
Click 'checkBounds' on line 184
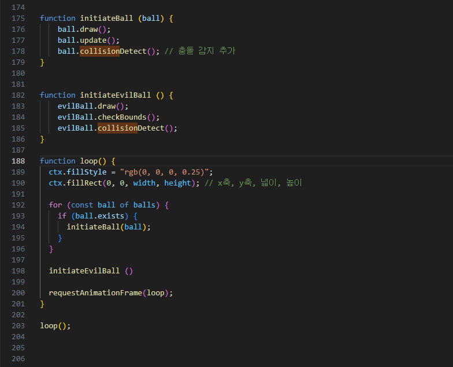tap(122, 117)
